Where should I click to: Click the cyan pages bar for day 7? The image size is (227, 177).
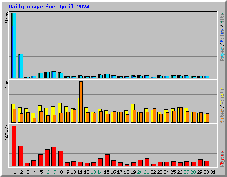point(55,75)
